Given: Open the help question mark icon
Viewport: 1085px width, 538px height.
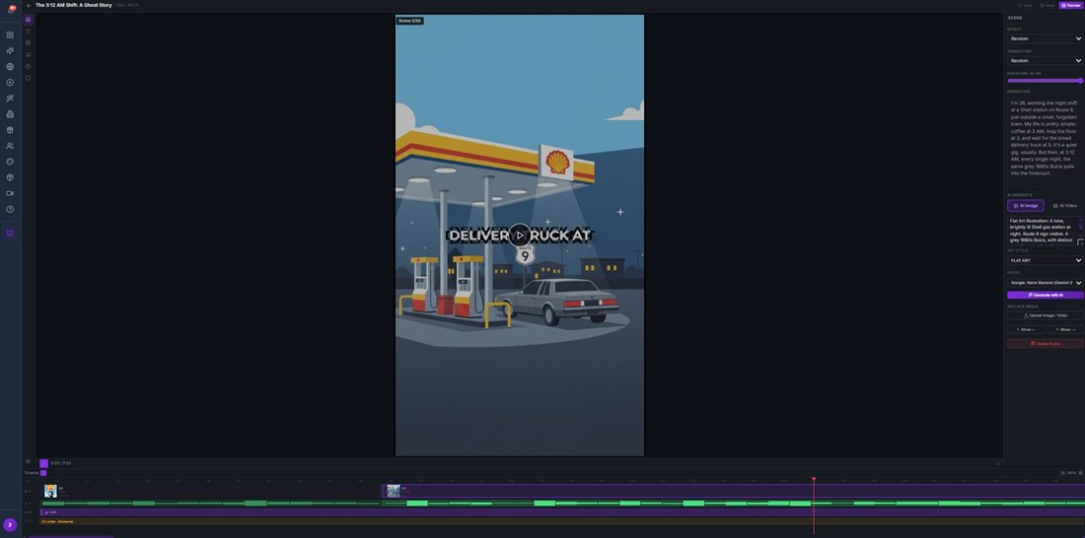Looking at the screenshot, I should click(10, 209).
